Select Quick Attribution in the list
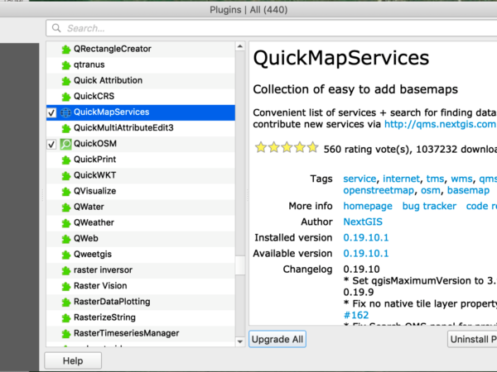Viewport: 497px width, 372px height. 141,81
